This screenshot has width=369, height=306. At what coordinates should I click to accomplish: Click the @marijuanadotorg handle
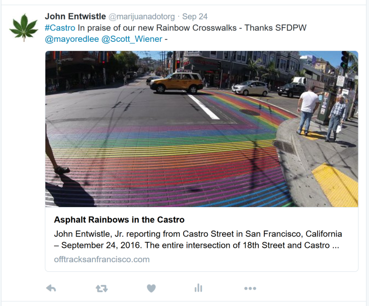[x=142, y=17]
